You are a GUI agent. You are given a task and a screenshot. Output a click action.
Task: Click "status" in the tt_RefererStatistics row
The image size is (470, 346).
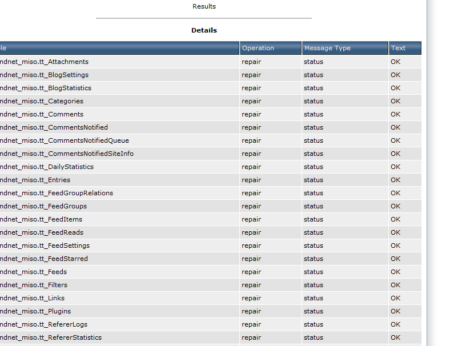coord(314,337)
